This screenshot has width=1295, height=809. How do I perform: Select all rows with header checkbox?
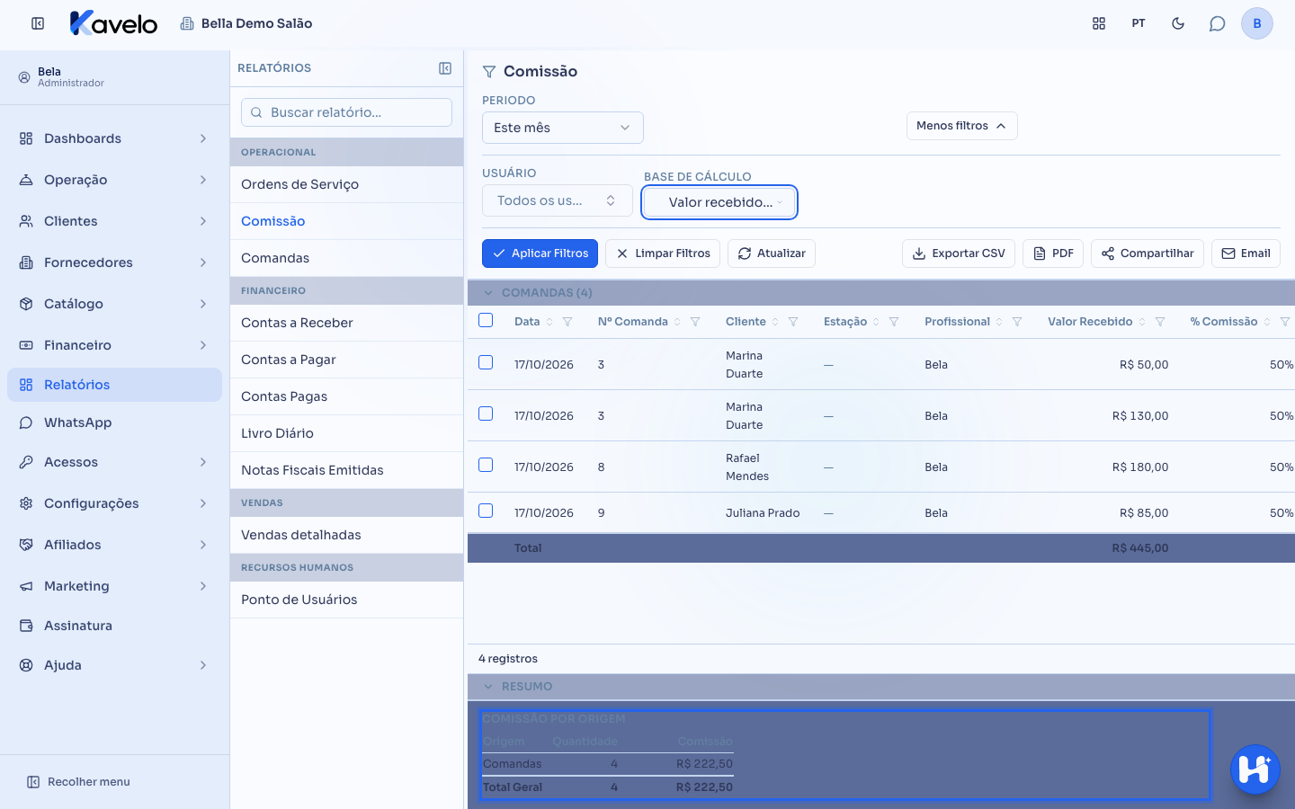click(486, 320)
